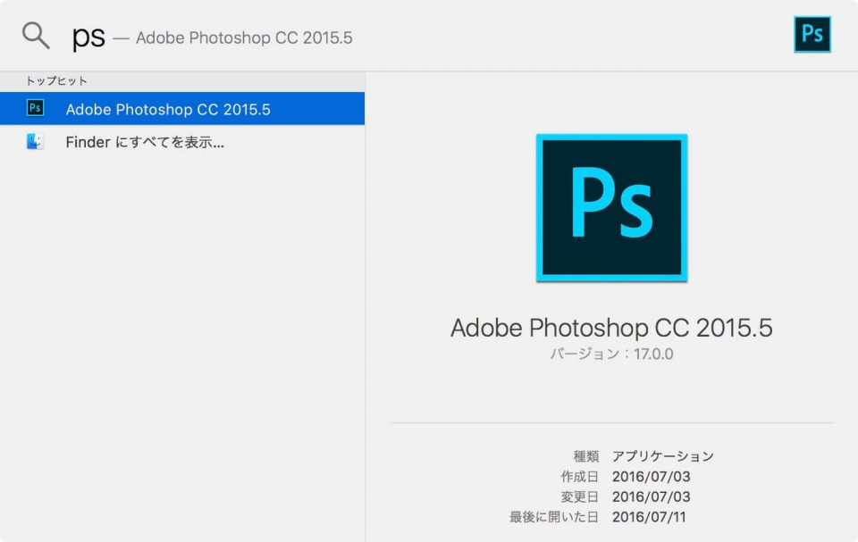
Task: Click the "変更日" label
Action: (579, 496)
